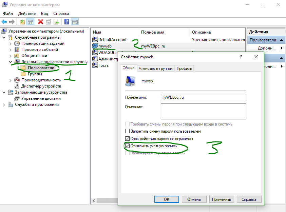
Task: Expand the Производительность node
Action: pyautogui.click(x=11, y=80)
